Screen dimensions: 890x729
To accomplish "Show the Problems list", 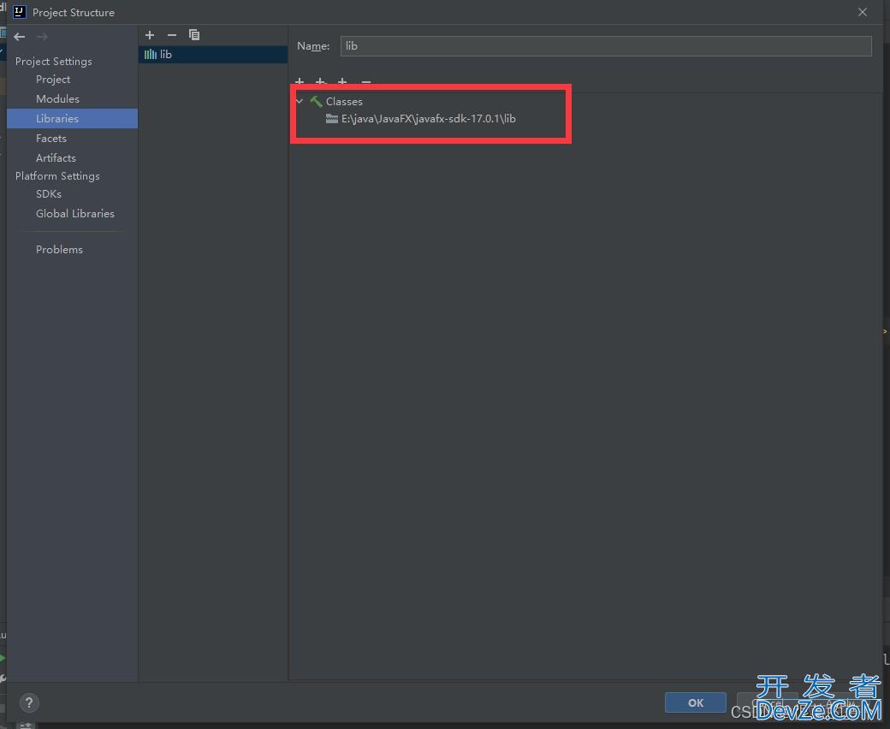I will [59, 250].
